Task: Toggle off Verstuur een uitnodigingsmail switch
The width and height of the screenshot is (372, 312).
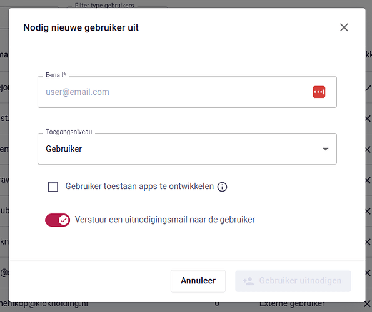Action: (x=58, y=220)
